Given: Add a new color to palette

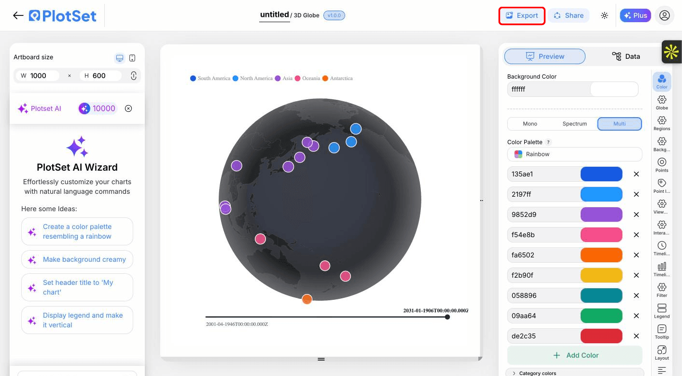Looking at the screenshot, I should pos(575,355).
